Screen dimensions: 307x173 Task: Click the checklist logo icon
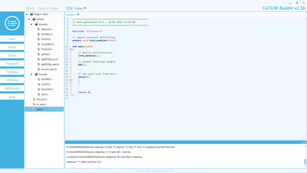(12, 24)
